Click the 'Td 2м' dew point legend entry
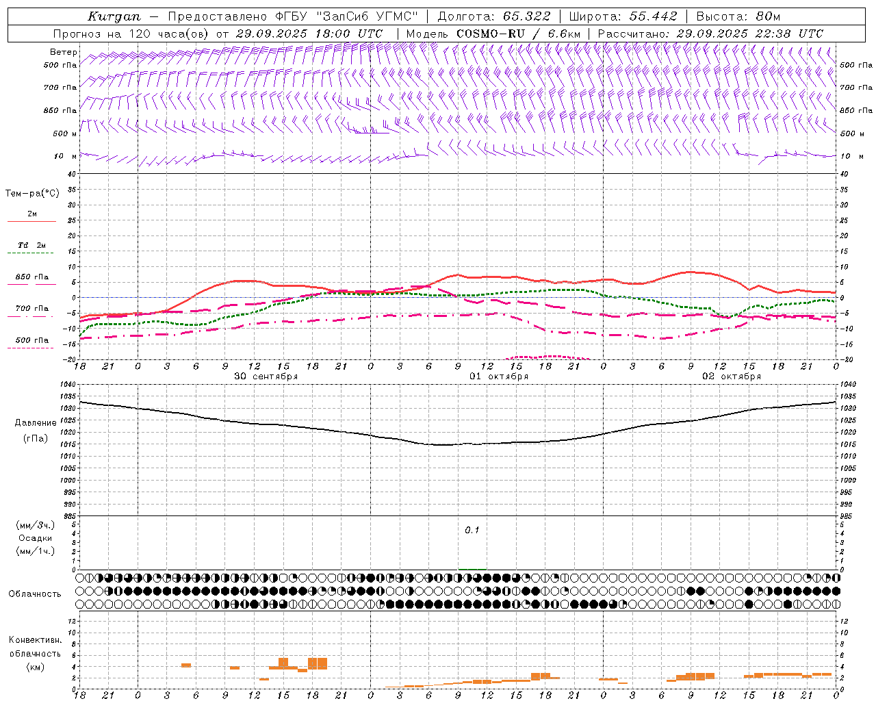The image size is (876, 701). 31,245
